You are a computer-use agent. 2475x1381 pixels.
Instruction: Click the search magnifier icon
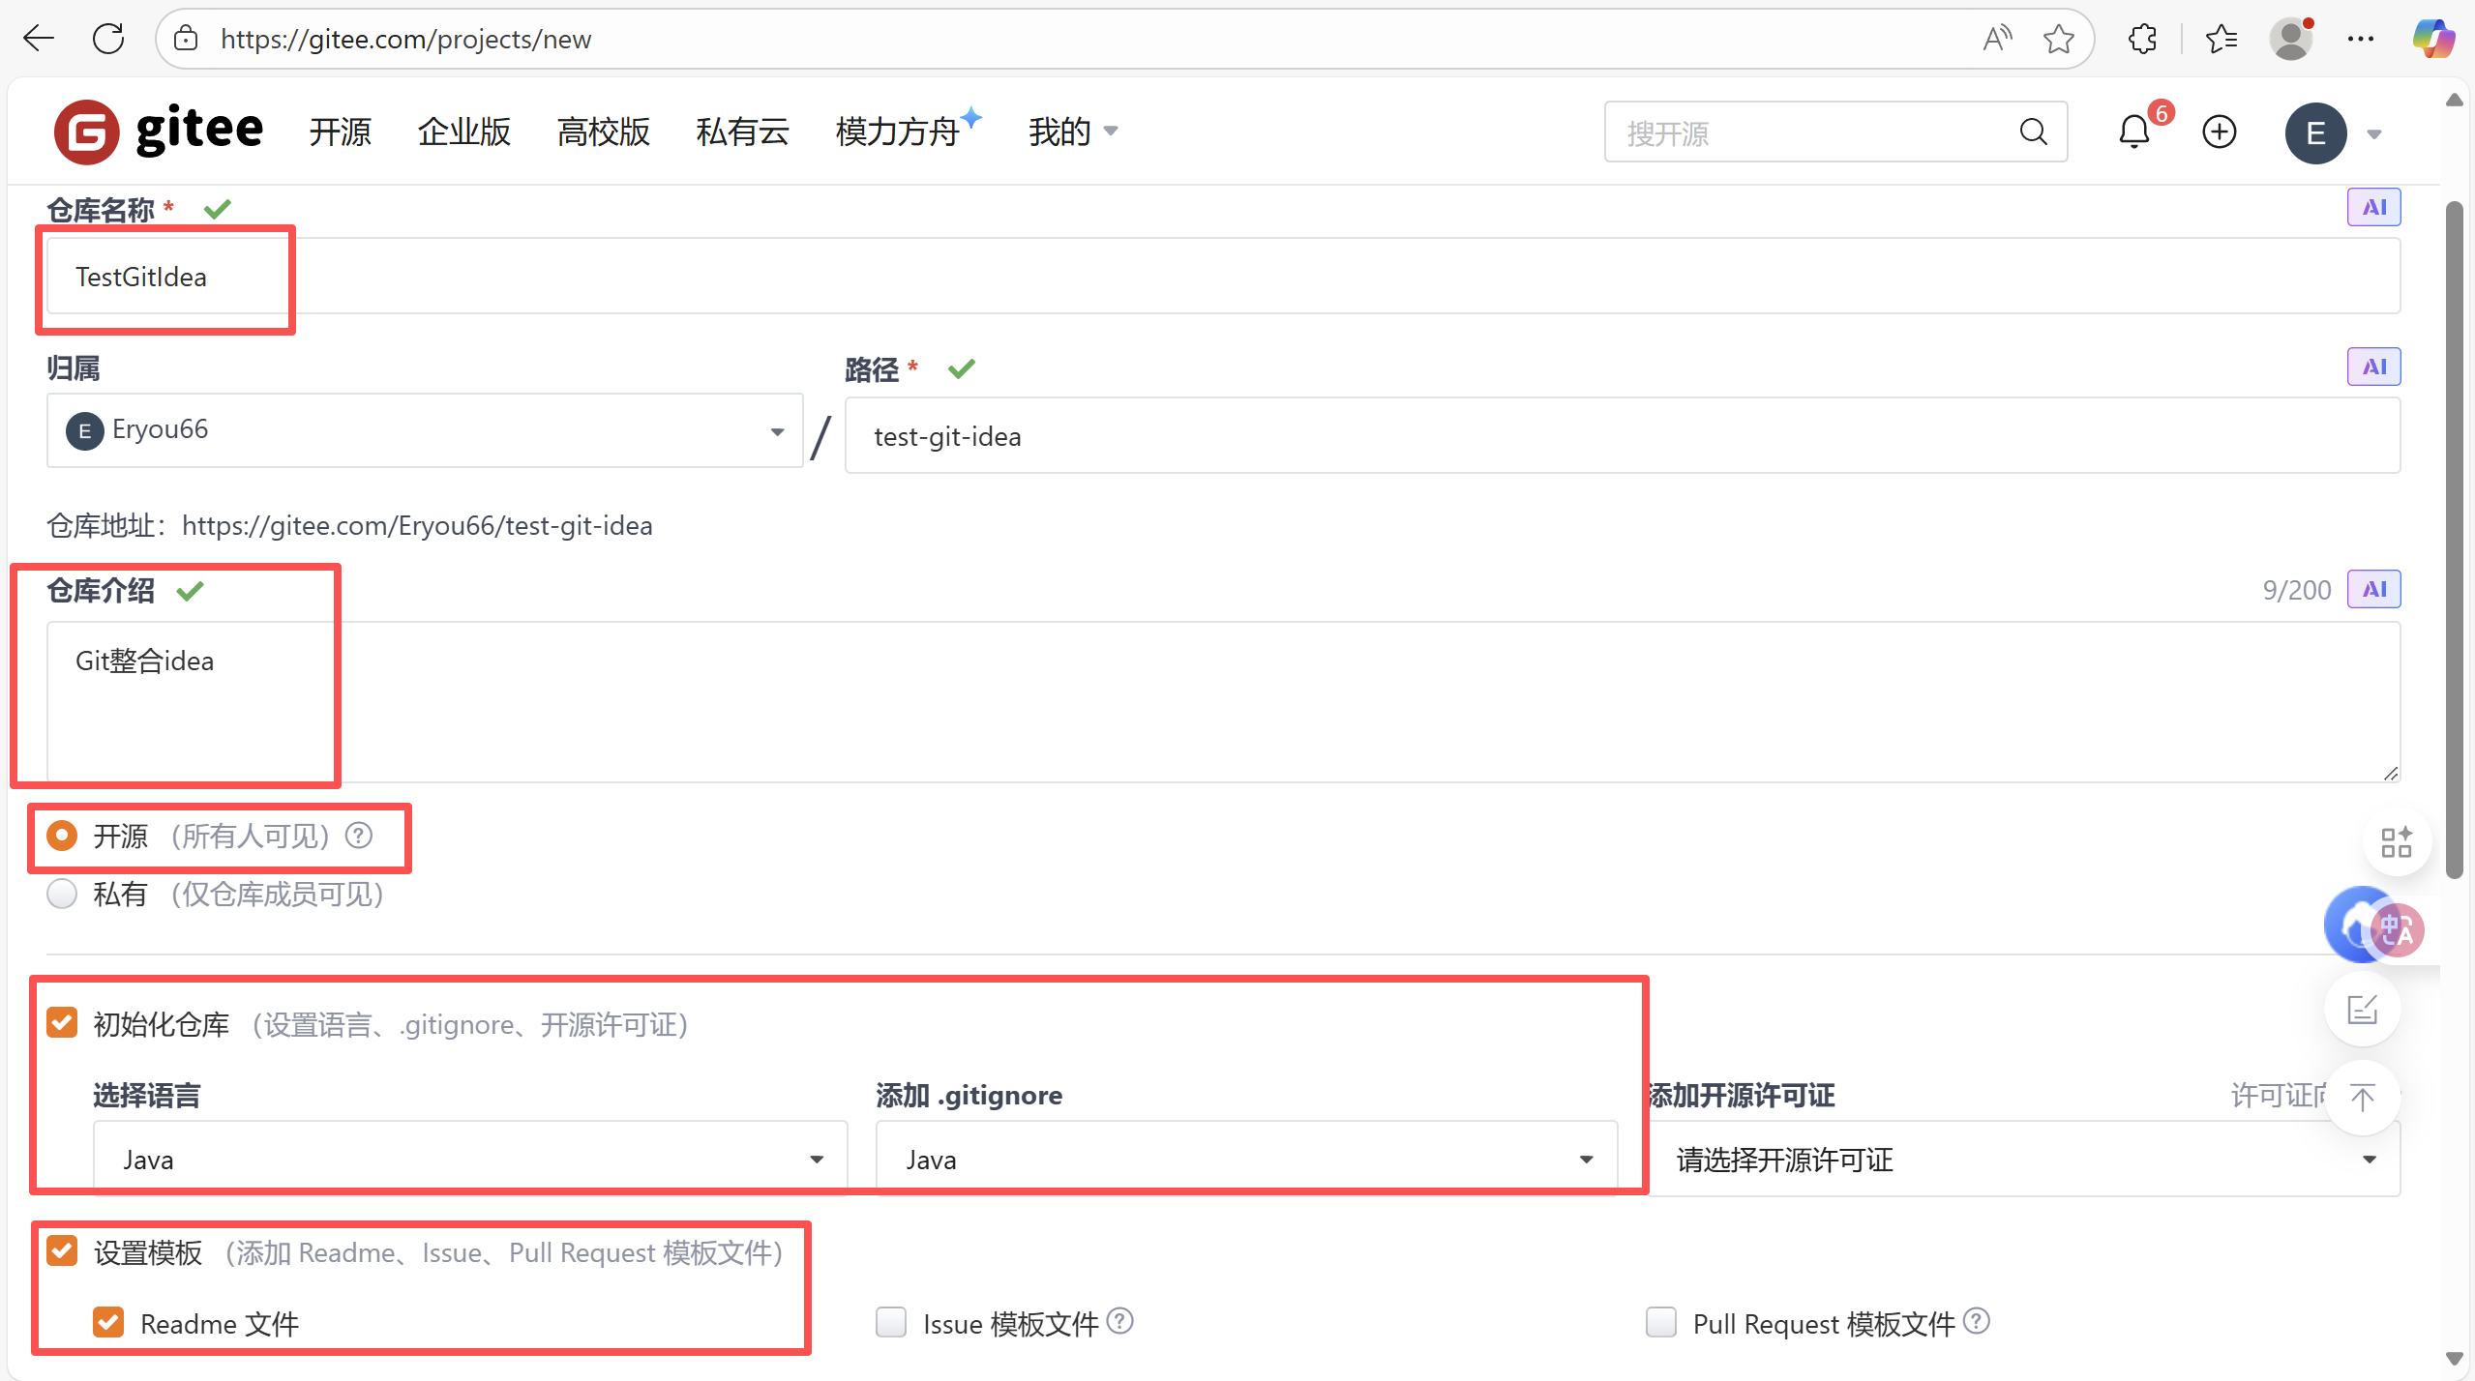pyautogui.click(x=2033, y=132)
